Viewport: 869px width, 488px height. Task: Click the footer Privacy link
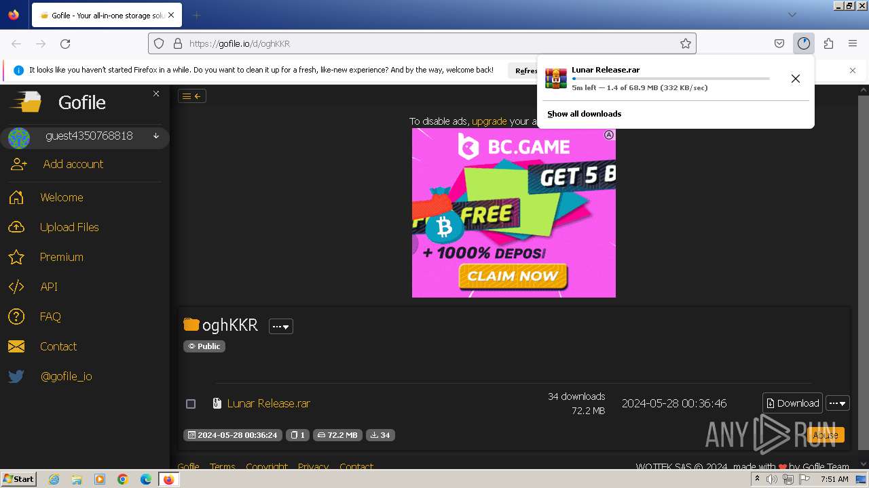tap(313, 466)
